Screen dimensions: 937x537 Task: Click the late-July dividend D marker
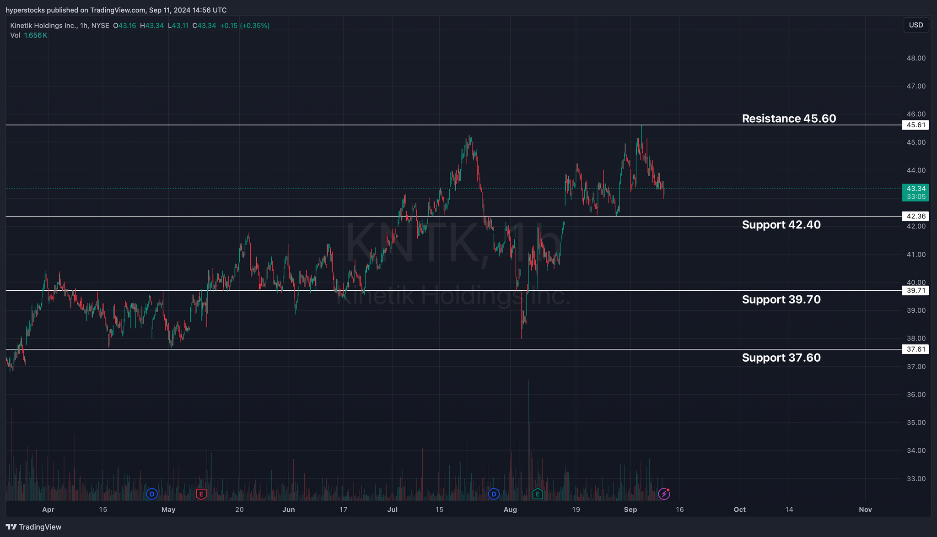pos(493,494)
